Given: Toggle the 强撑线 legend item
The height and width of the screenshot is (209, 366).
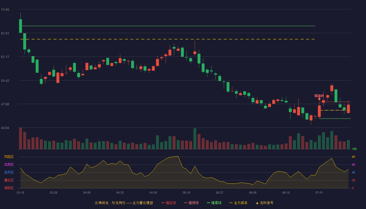Looking at the screenshot, I should tap(214, 203).
